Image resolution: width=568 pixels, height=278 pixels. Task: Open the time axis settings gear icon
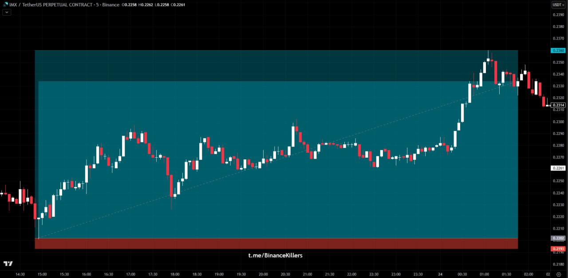558,274
